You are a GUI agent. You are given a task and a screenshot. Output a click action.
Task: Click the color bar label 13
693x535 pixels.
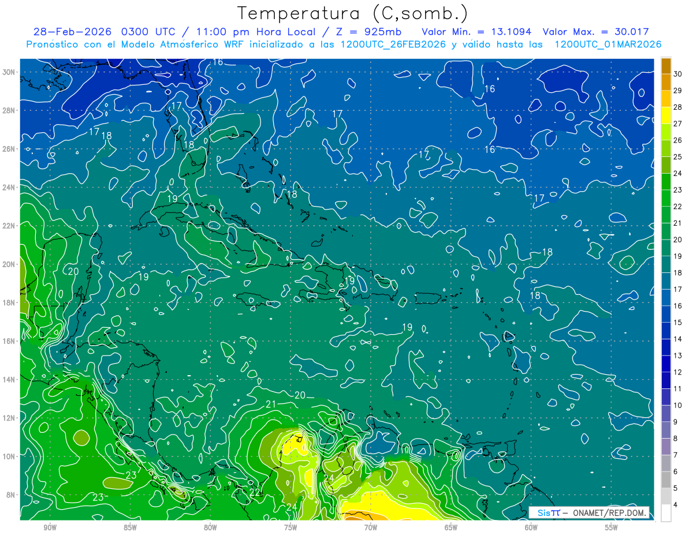(x=678, y=356)
